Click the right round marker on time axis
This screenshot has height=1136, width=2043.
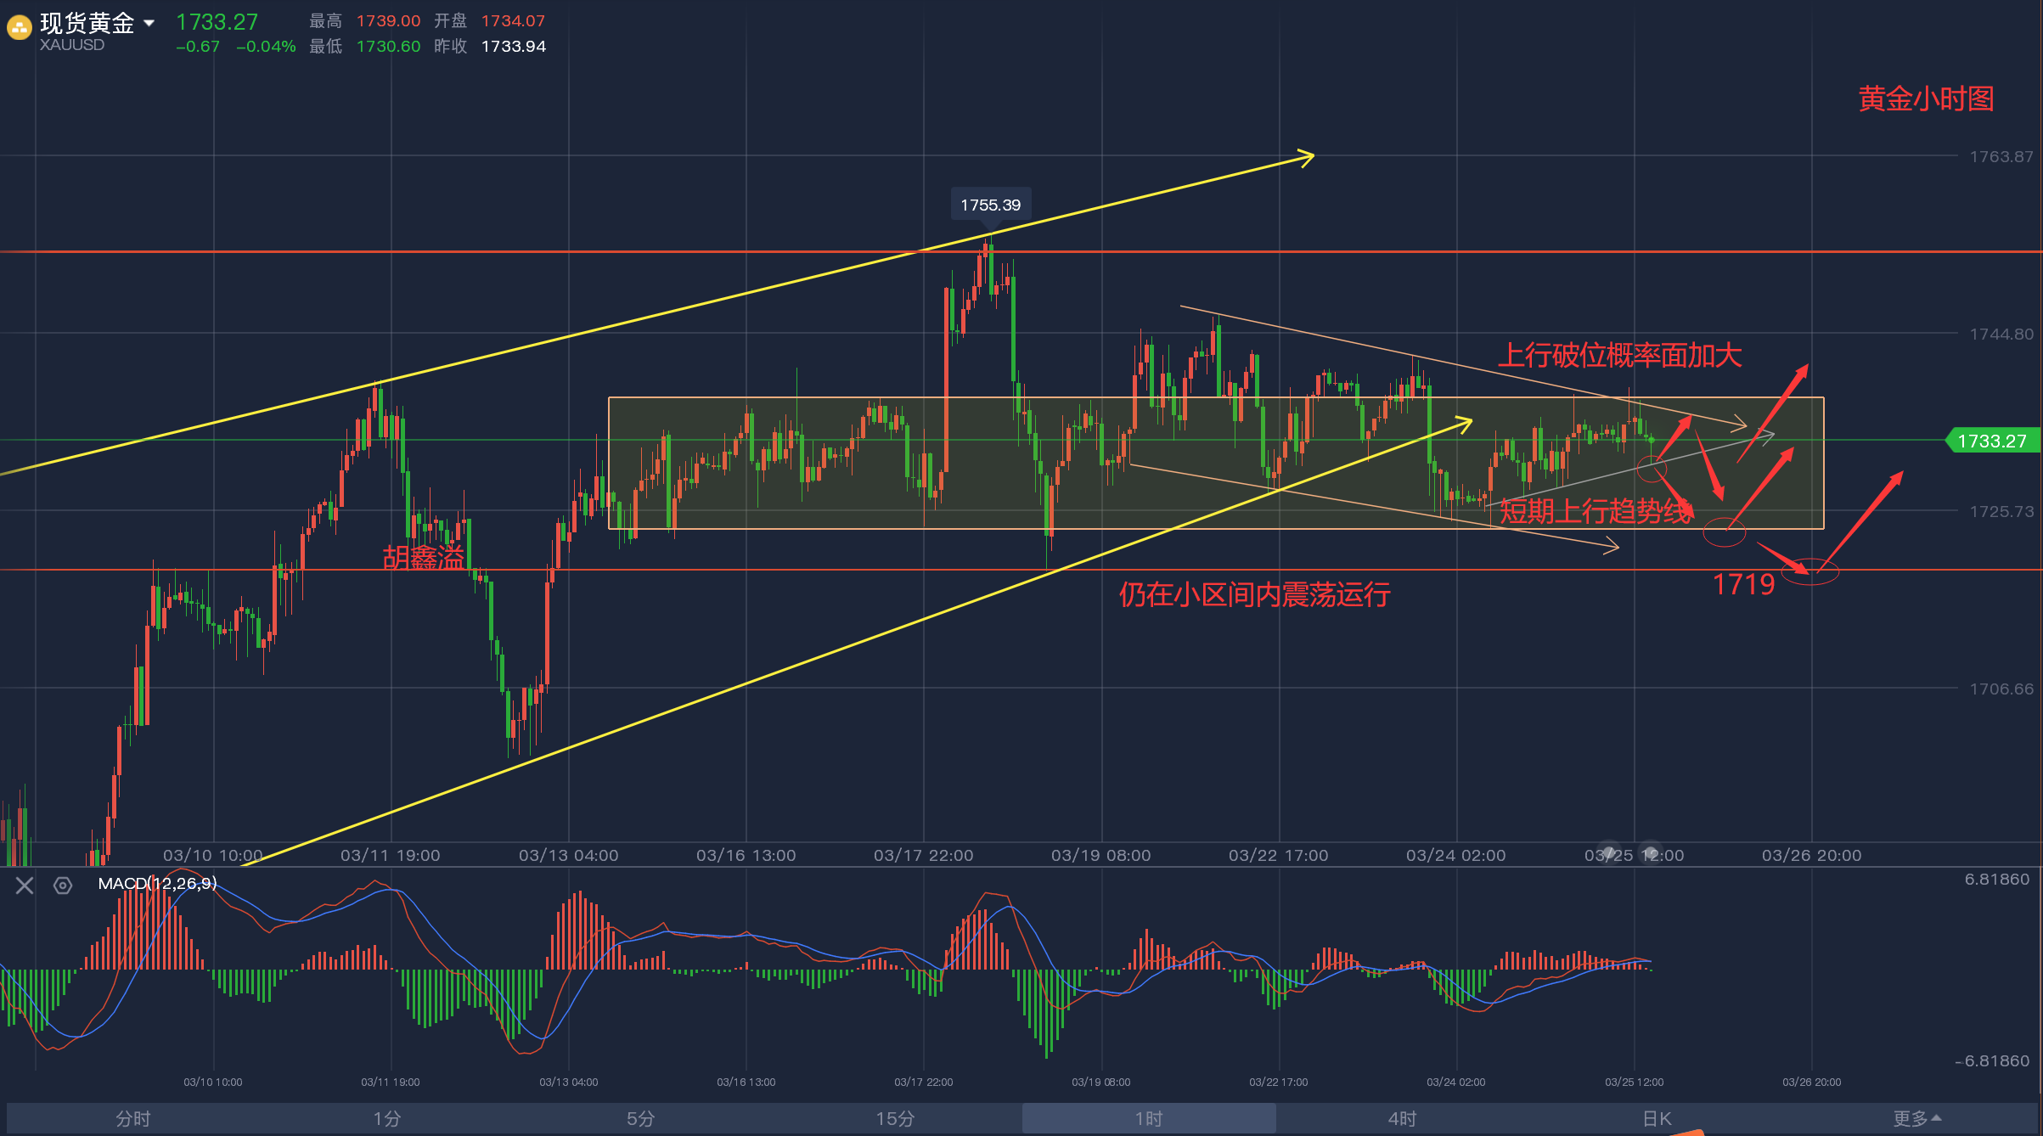pyautogui.click(x=1650, y=852)
